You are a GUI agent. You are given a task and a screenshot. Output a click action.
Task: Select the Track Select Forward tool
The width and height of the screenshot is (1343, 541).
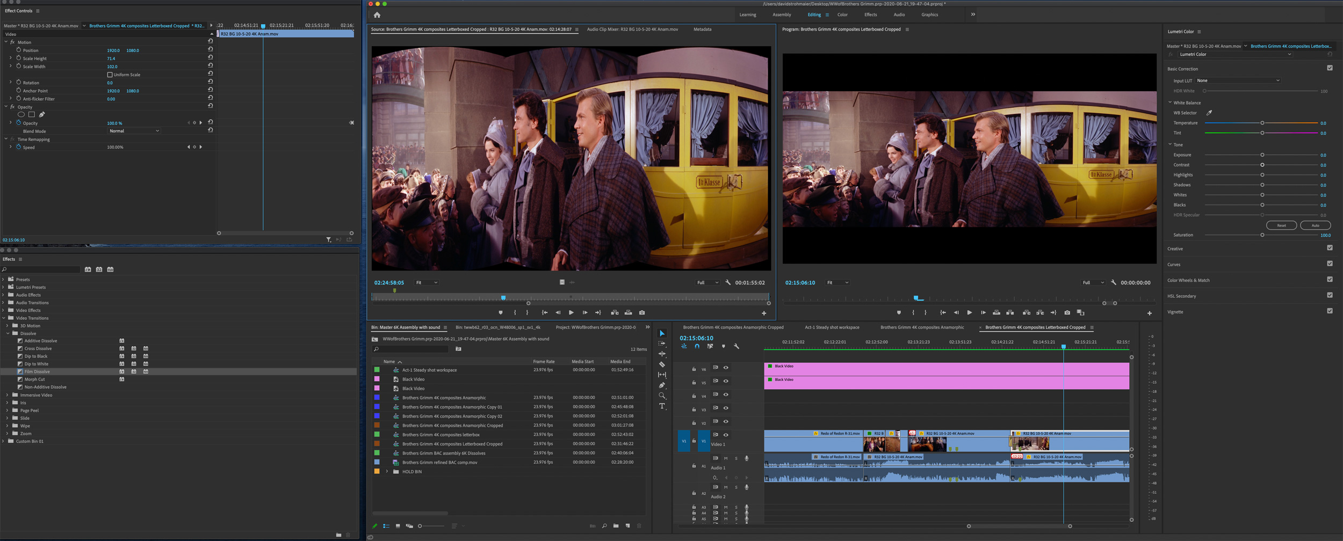pos(662,343)
